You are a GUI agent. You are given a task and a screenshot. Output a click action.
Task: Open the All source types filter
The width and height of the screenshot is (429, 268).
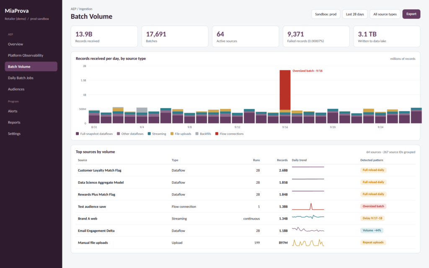pos(385,14)
